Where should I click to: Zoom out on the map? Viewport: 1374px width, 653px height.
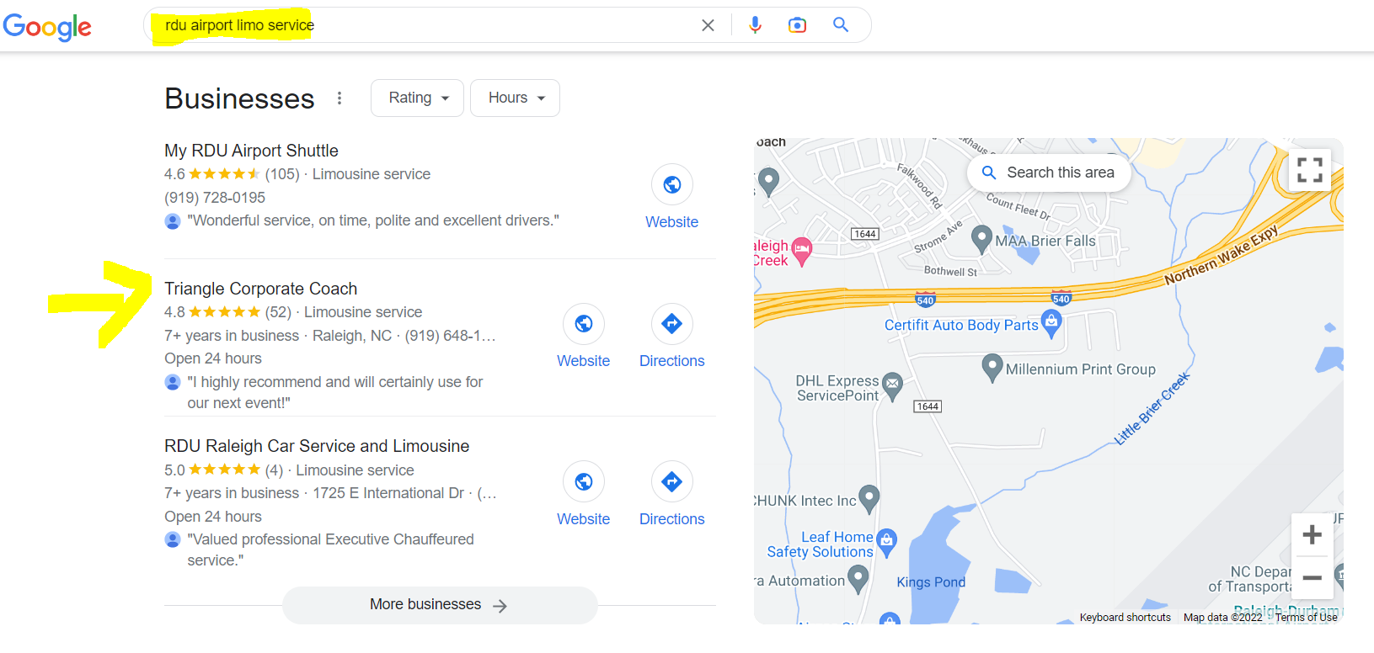point(1312,578)
